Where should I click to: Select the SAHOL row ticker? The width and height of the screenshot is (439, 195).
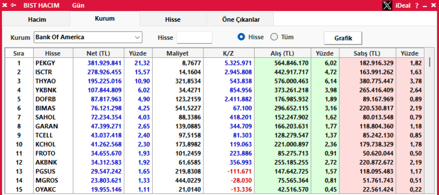point(46,117)
